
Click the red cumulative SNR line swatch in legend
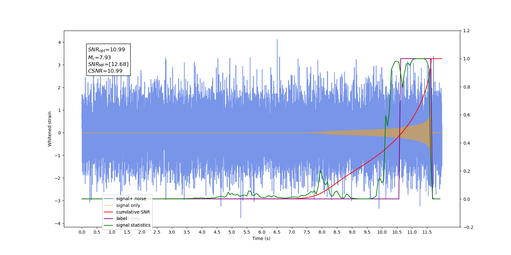coord(109,212)
